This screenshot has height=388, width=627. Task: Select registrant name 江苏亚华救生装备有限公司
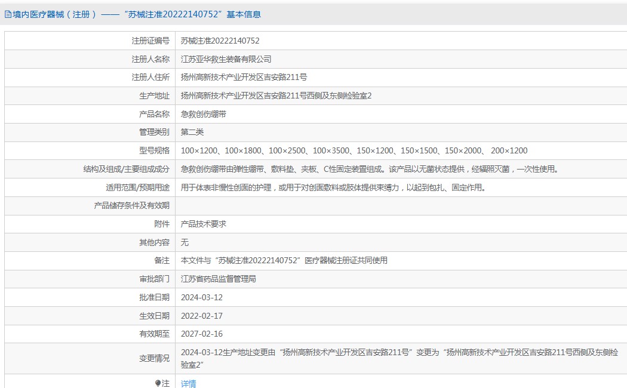point(226,59)
